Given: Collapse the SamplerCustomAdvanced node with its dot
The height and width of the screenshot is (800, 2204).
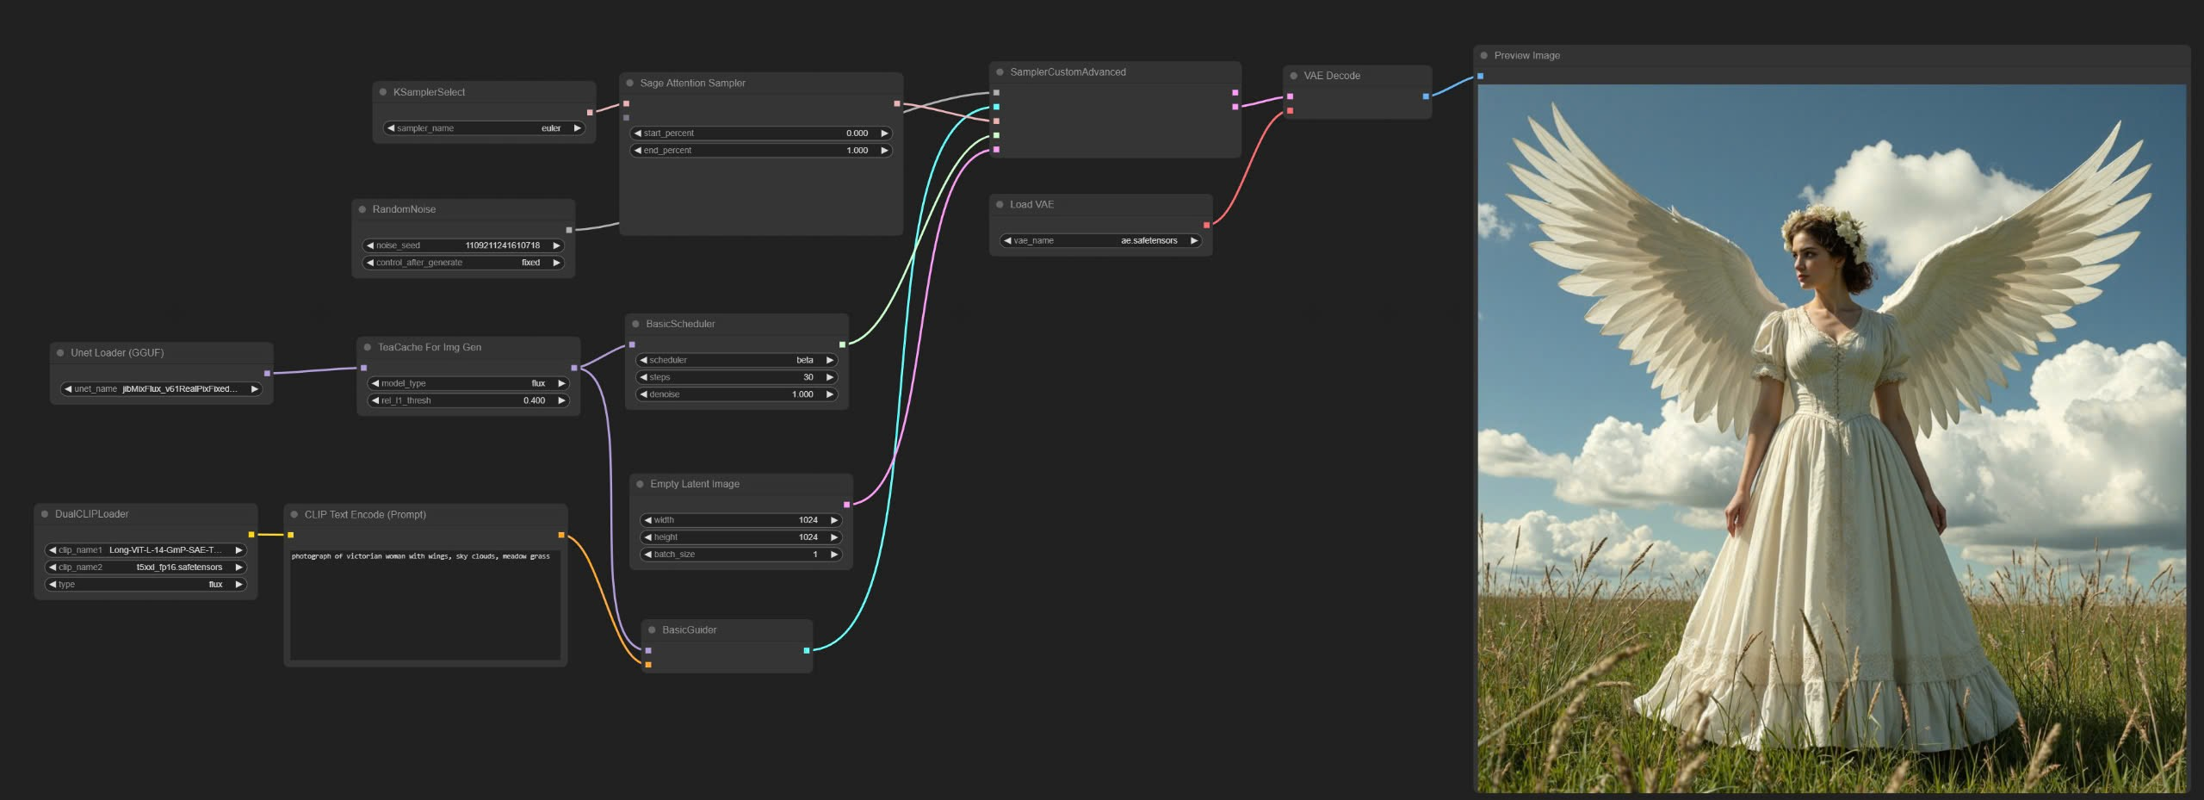Looking at the screenshot, I should 1000,72.
